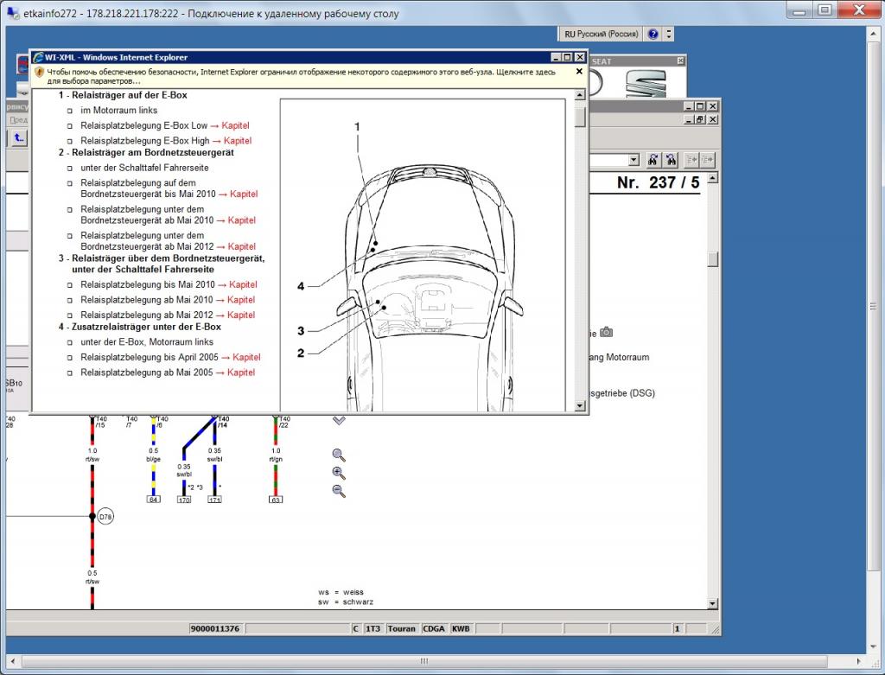This screenshot has width=885, height=675.
Task: Click the text "unter der Schalttafel Fahrerseite"
Action: click(x=144, y=168)
